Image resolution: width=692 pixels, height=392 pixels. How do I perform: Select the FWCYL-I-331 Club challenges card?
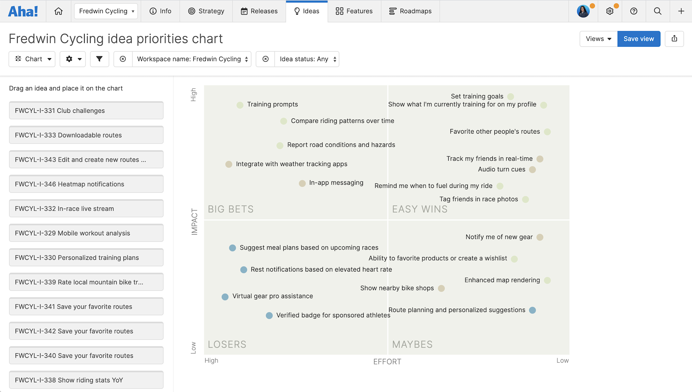click(86, 111)
